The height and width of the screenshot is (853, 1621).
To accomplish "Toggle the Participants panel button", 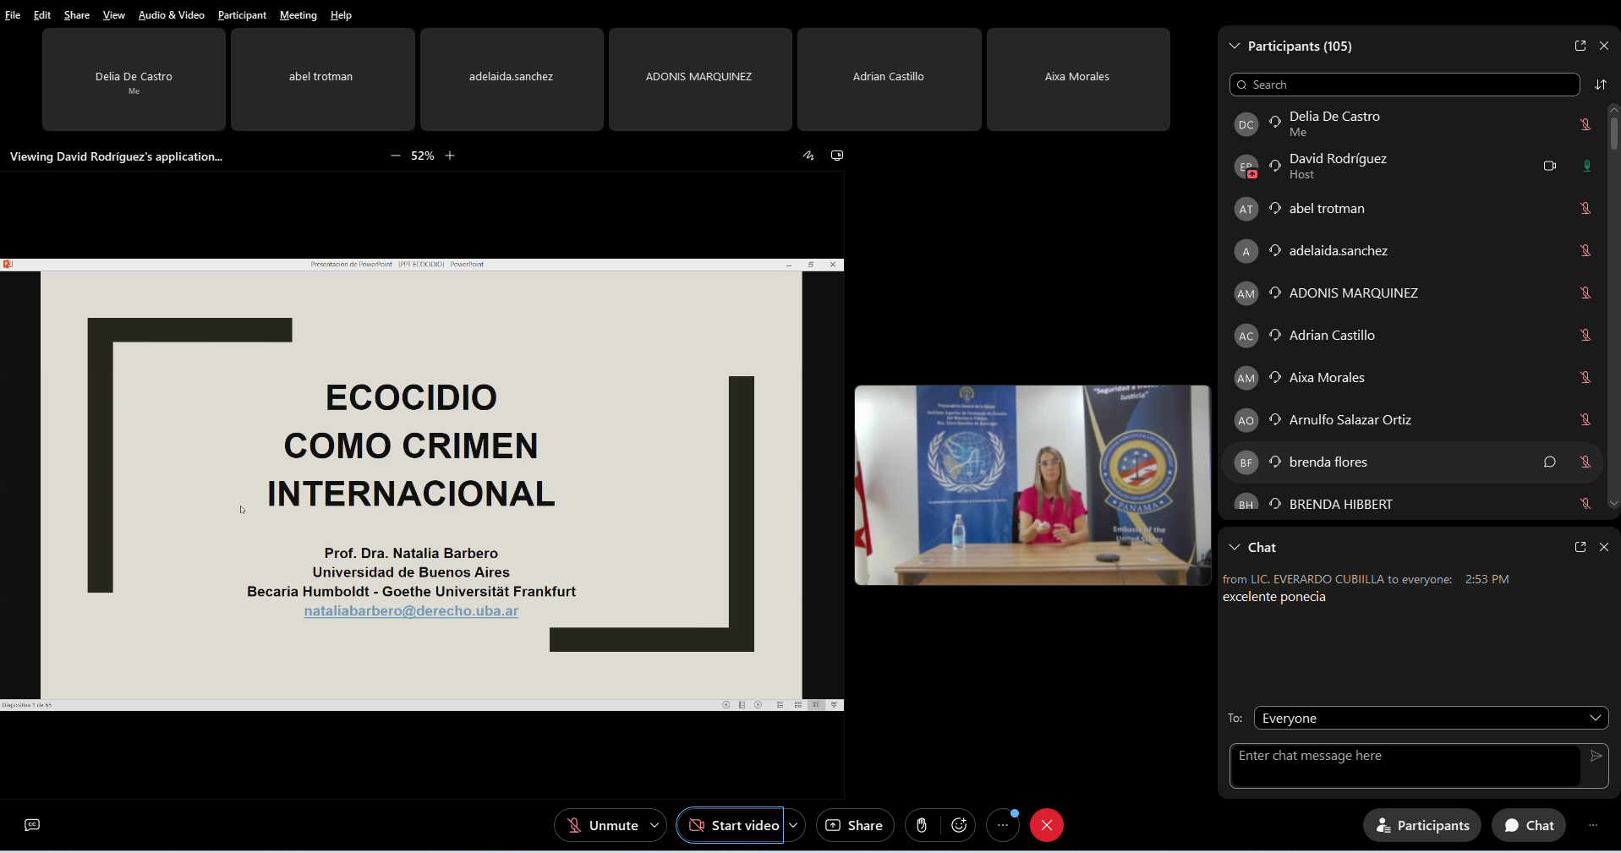I will 1422,825.
